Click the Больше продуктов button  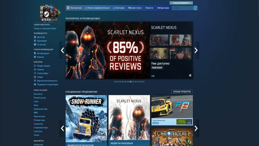pos(182,92)
